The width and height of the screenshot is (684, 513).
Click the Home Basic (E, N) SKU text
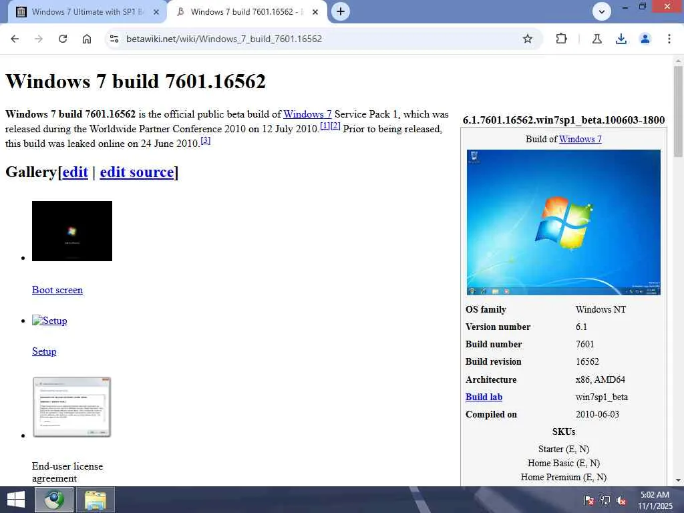[x=564, y=464]
